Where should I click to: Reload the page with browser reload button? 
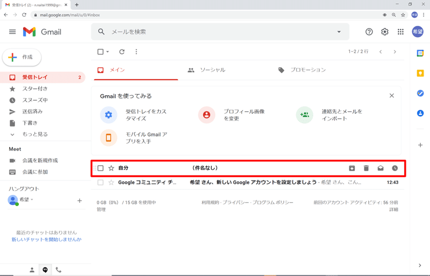24,15
